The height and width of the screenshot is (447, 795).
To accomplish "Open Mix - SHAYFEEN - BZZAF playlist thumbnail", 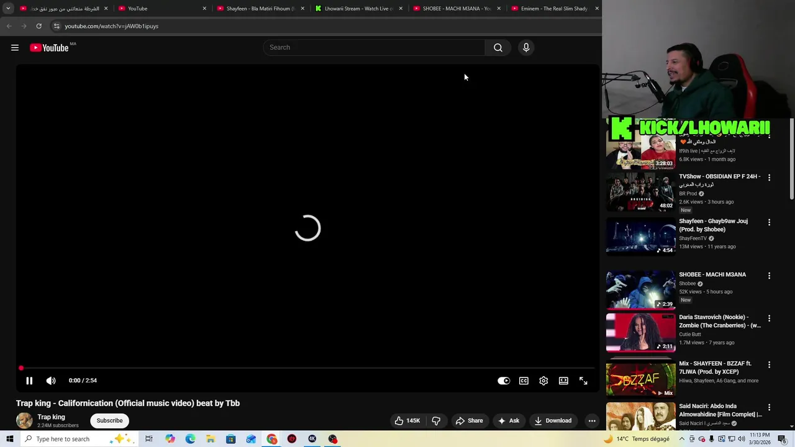I will (640, 379).
